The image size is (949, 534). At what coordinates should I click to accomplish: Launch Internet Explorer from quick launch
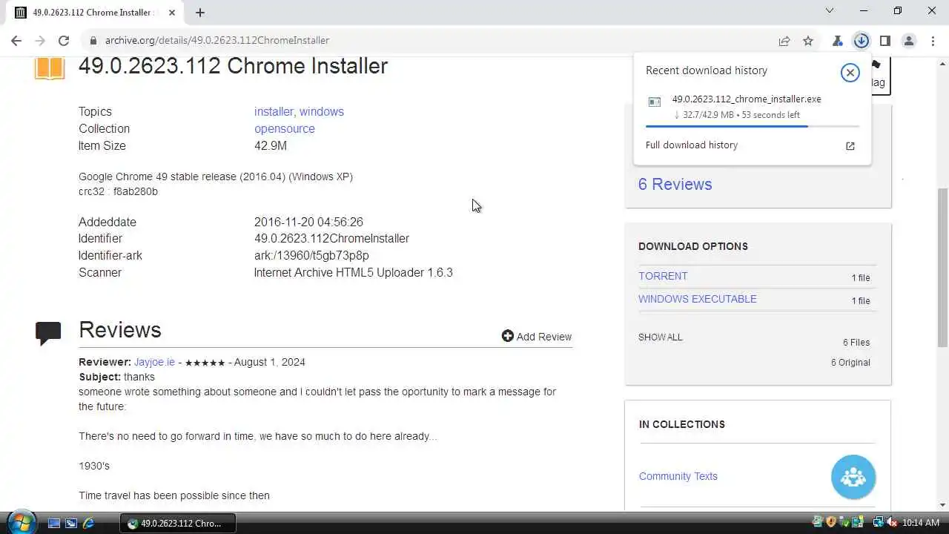tap(89, 523)
